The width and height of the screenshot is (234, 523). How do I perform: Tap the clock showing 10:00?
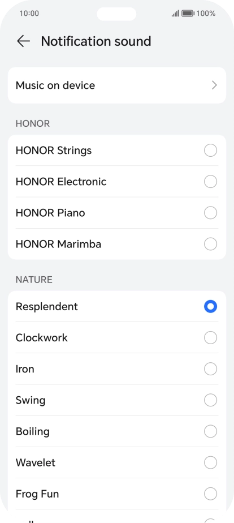[29, 14]
